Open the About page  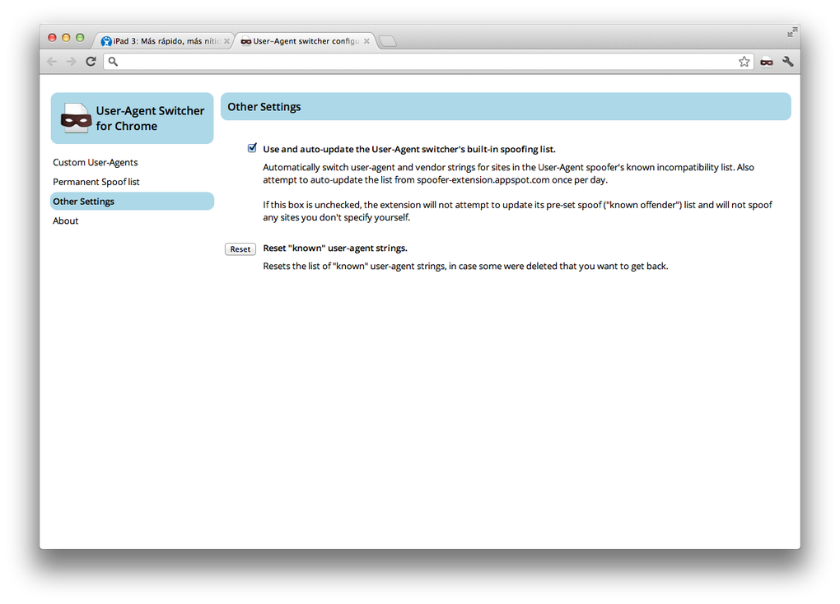(x=65, y=221)
